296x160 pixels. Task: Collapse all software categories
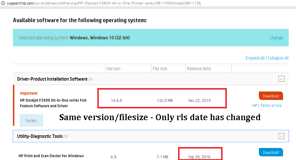278,58
